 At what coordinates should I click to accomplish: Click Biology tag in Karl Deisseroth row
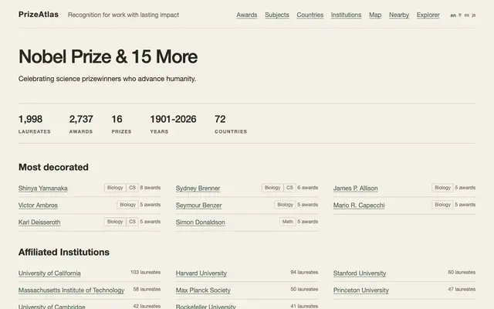(x=115, y=222)
